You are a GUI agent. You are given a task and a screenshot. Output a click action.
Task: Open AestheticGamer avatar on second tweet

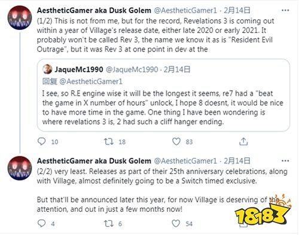click(x=20, y=168)
